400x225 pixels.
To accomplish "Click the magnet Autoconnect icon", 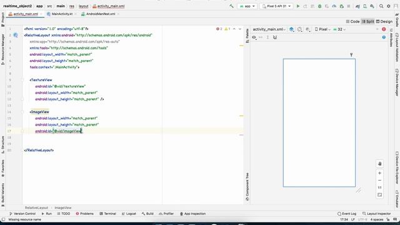I will tap(275, 37).
